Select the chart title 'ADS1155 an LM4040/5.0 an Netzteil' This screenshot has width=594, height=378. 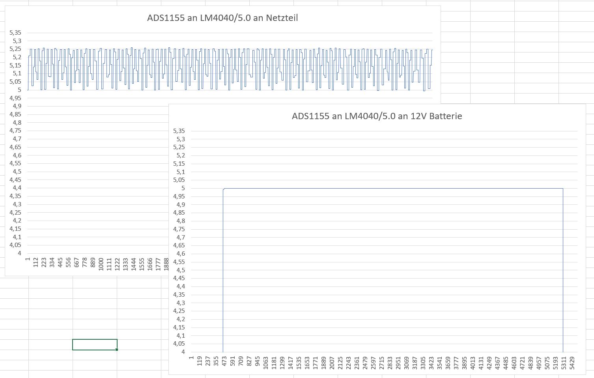pyautogui.click(x=222, y=18)
